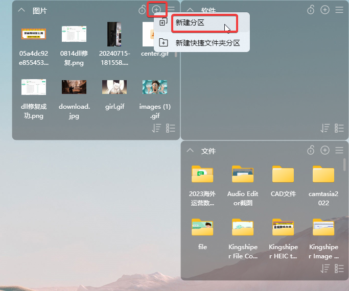Select the download.jpg thumbnail

tap(74, 87)
